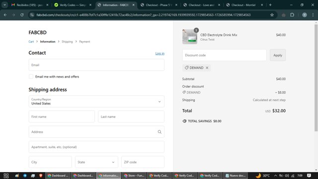This screenshot has width=318, height=179.
Task: View site information icon in address bar
Action: tap(32, 15)
